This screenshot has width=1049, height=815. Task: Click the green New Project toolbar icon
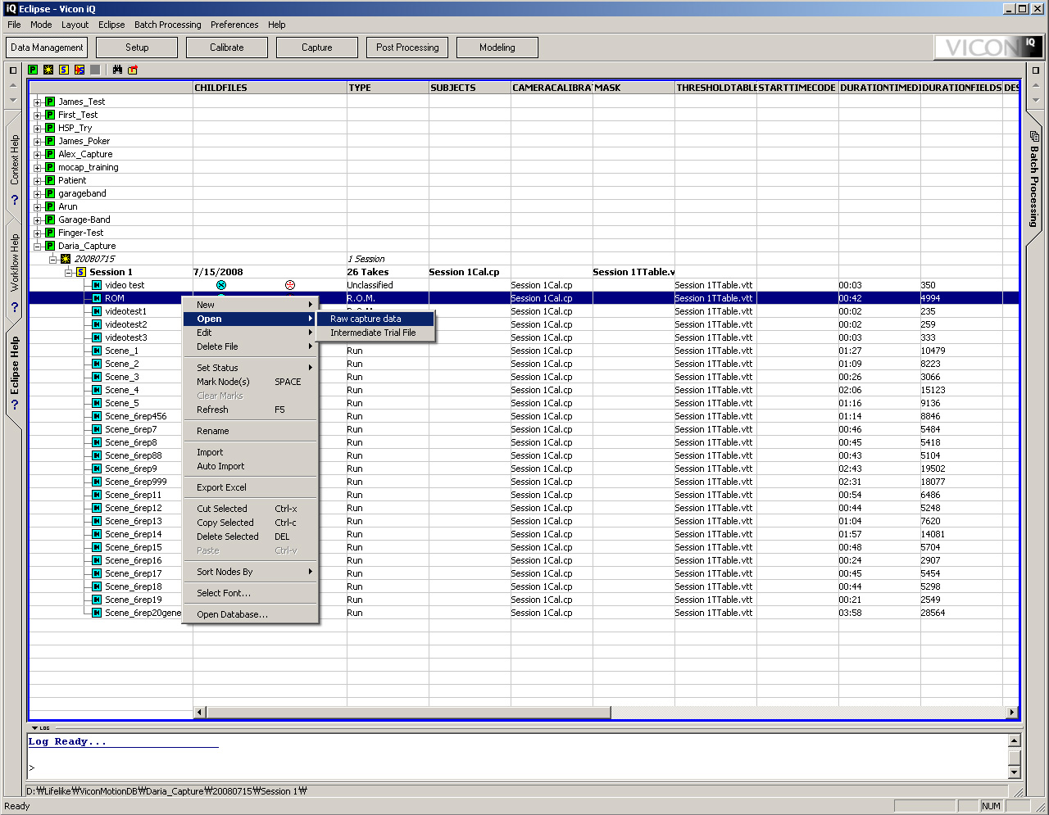coord(33,70)
